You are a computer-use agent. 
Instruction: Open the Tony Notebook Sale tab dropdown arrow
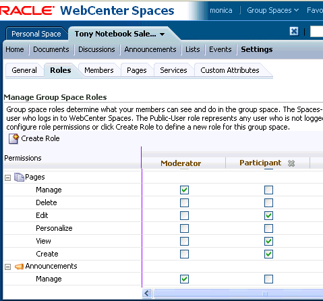coord(162,34)
